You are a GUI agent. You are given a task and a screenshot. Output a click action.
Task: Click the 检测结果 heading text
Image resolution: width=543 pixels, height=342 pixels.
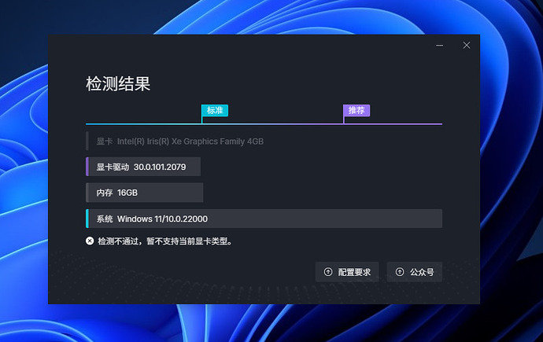(x=118, y=83)
